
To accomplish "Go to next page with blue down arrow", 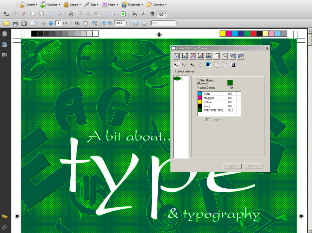I will point(51,23).
